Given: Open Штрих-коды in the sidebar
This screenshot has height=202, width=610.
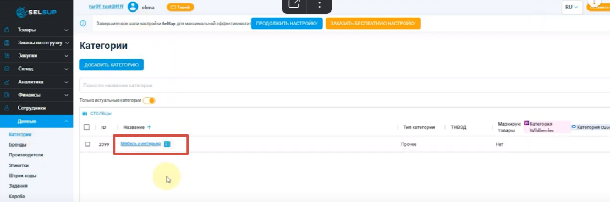Looking at the screenshot, I should point(23,176).
